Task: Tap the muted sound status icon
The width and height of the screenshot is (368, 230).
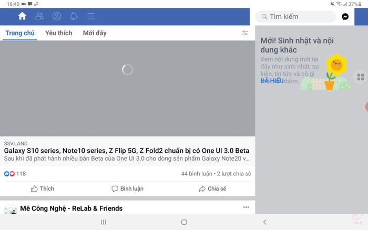Action: tap(333, 4)
